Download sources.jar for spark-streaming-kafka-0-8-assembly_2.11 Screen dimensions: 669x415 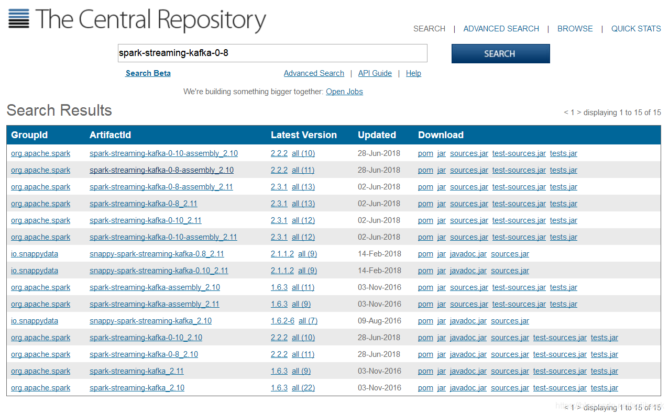[469, 187]
